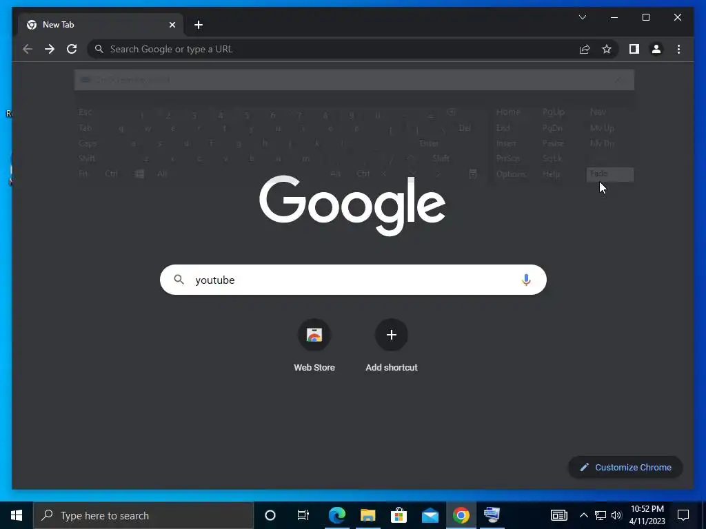Click Mv Up on the on-screen keyboard
Image resolution: width=706 pixels, height=529 pixels.
pos(602,128)
